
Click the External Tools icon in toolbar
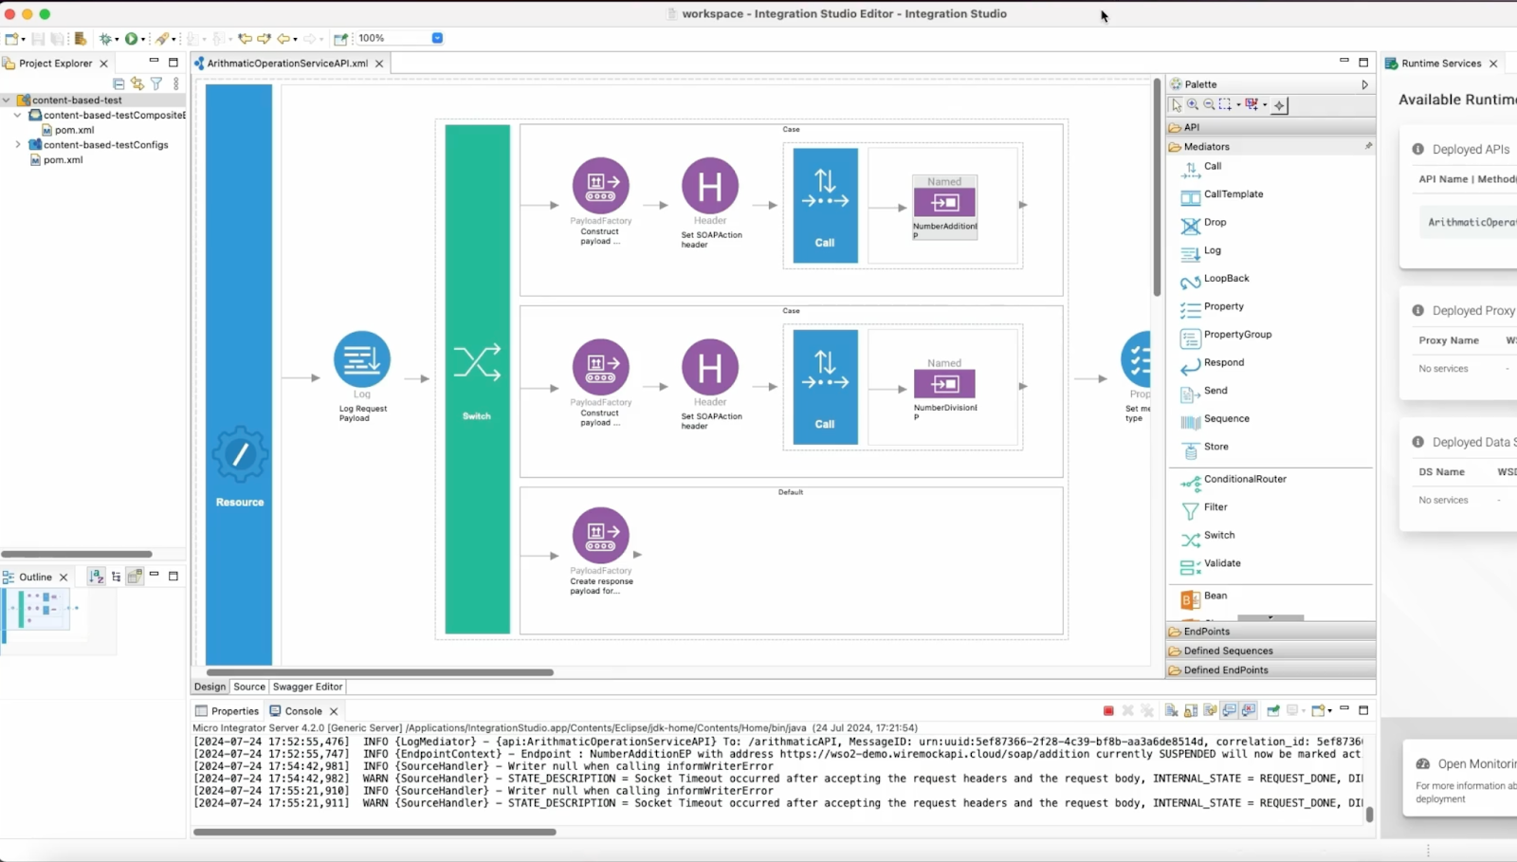(x=162, y=39)
